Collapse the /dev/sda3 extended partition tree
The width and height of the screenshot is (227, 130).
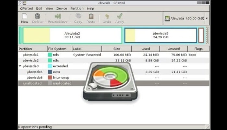click(20, 66)
